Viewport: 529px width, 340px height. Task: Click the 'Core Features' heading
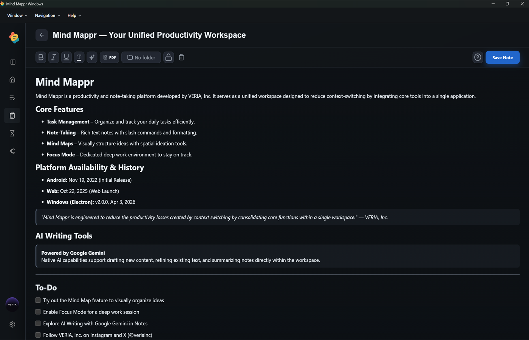coord(59,109)
